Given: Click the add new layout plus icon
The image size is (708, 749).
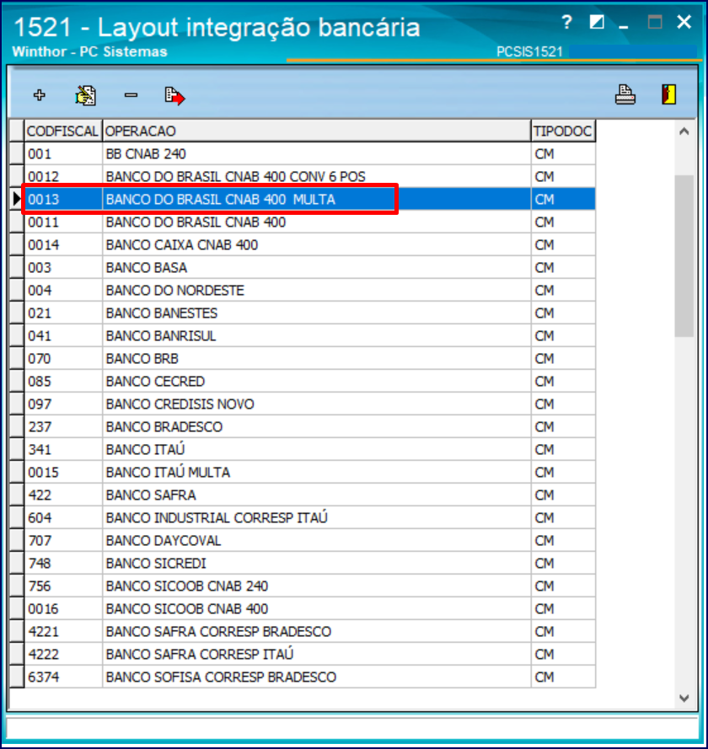Looking at the screenshot, I should (x=39, y=95).
